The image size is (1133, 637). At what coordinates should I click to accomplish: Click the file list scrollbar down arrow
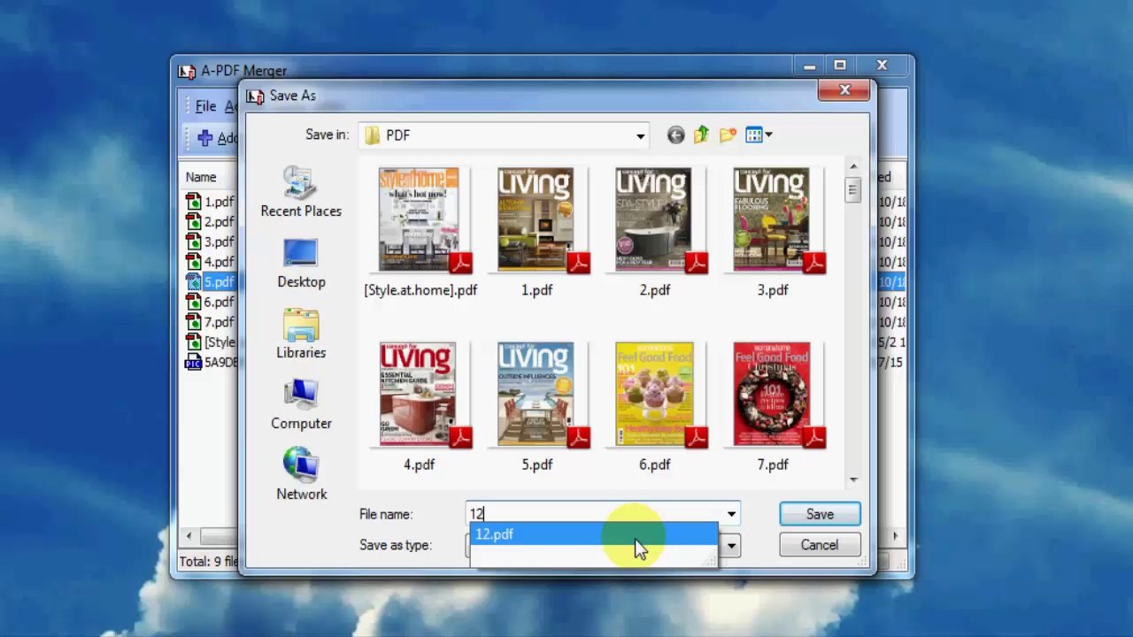pyautogui.click(x=853, y=480)
